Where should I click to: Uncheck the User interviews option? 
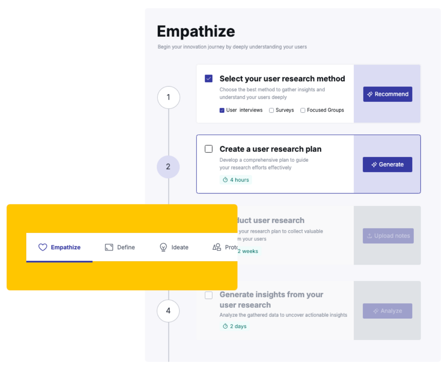[x=222, y=110]
